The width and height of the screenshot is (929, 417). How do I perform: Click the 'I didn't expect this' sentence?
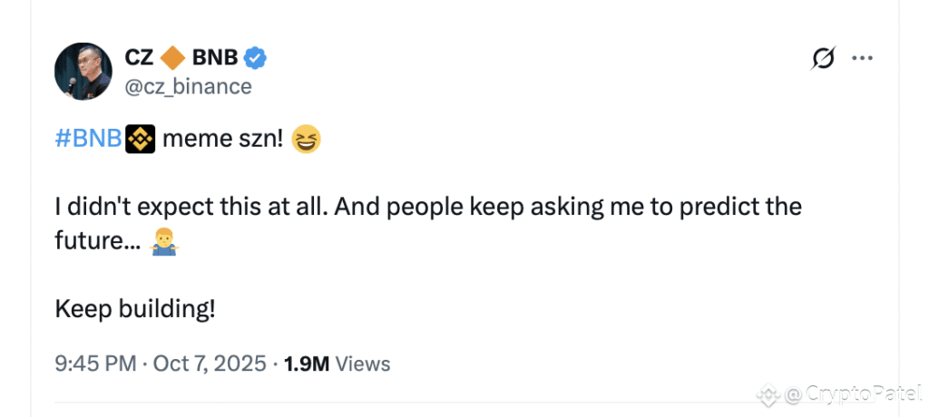pos(191,207)
